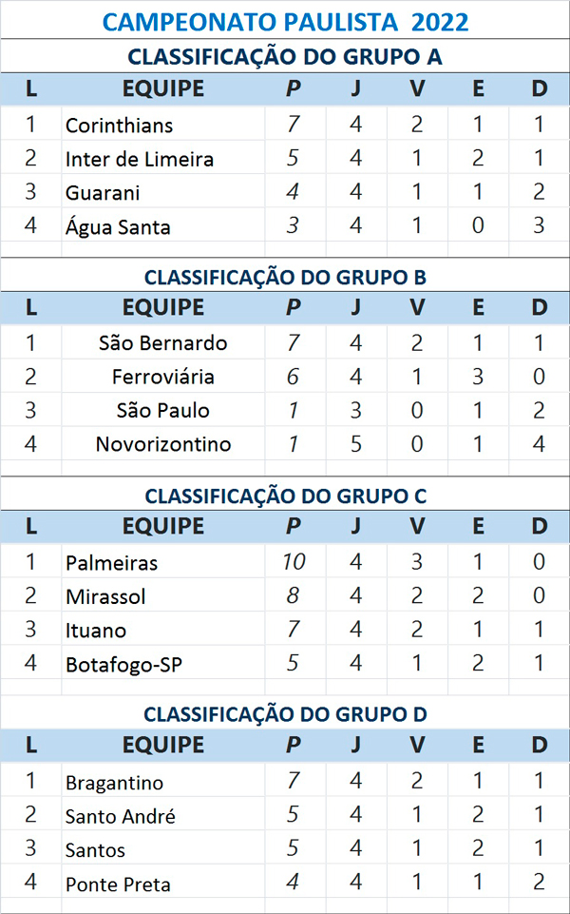Select the Classificação do Grupo C heading

coord(285,496)
